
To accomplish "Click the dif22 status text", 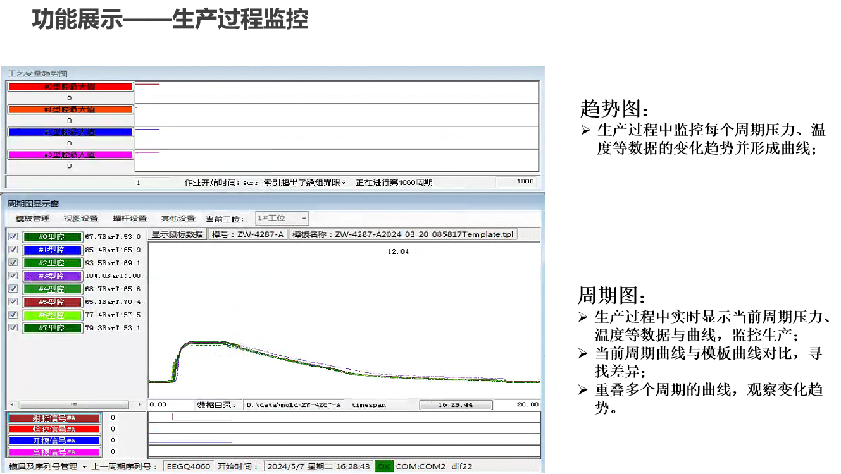I will pyautogui.click(x=462, y=466).
